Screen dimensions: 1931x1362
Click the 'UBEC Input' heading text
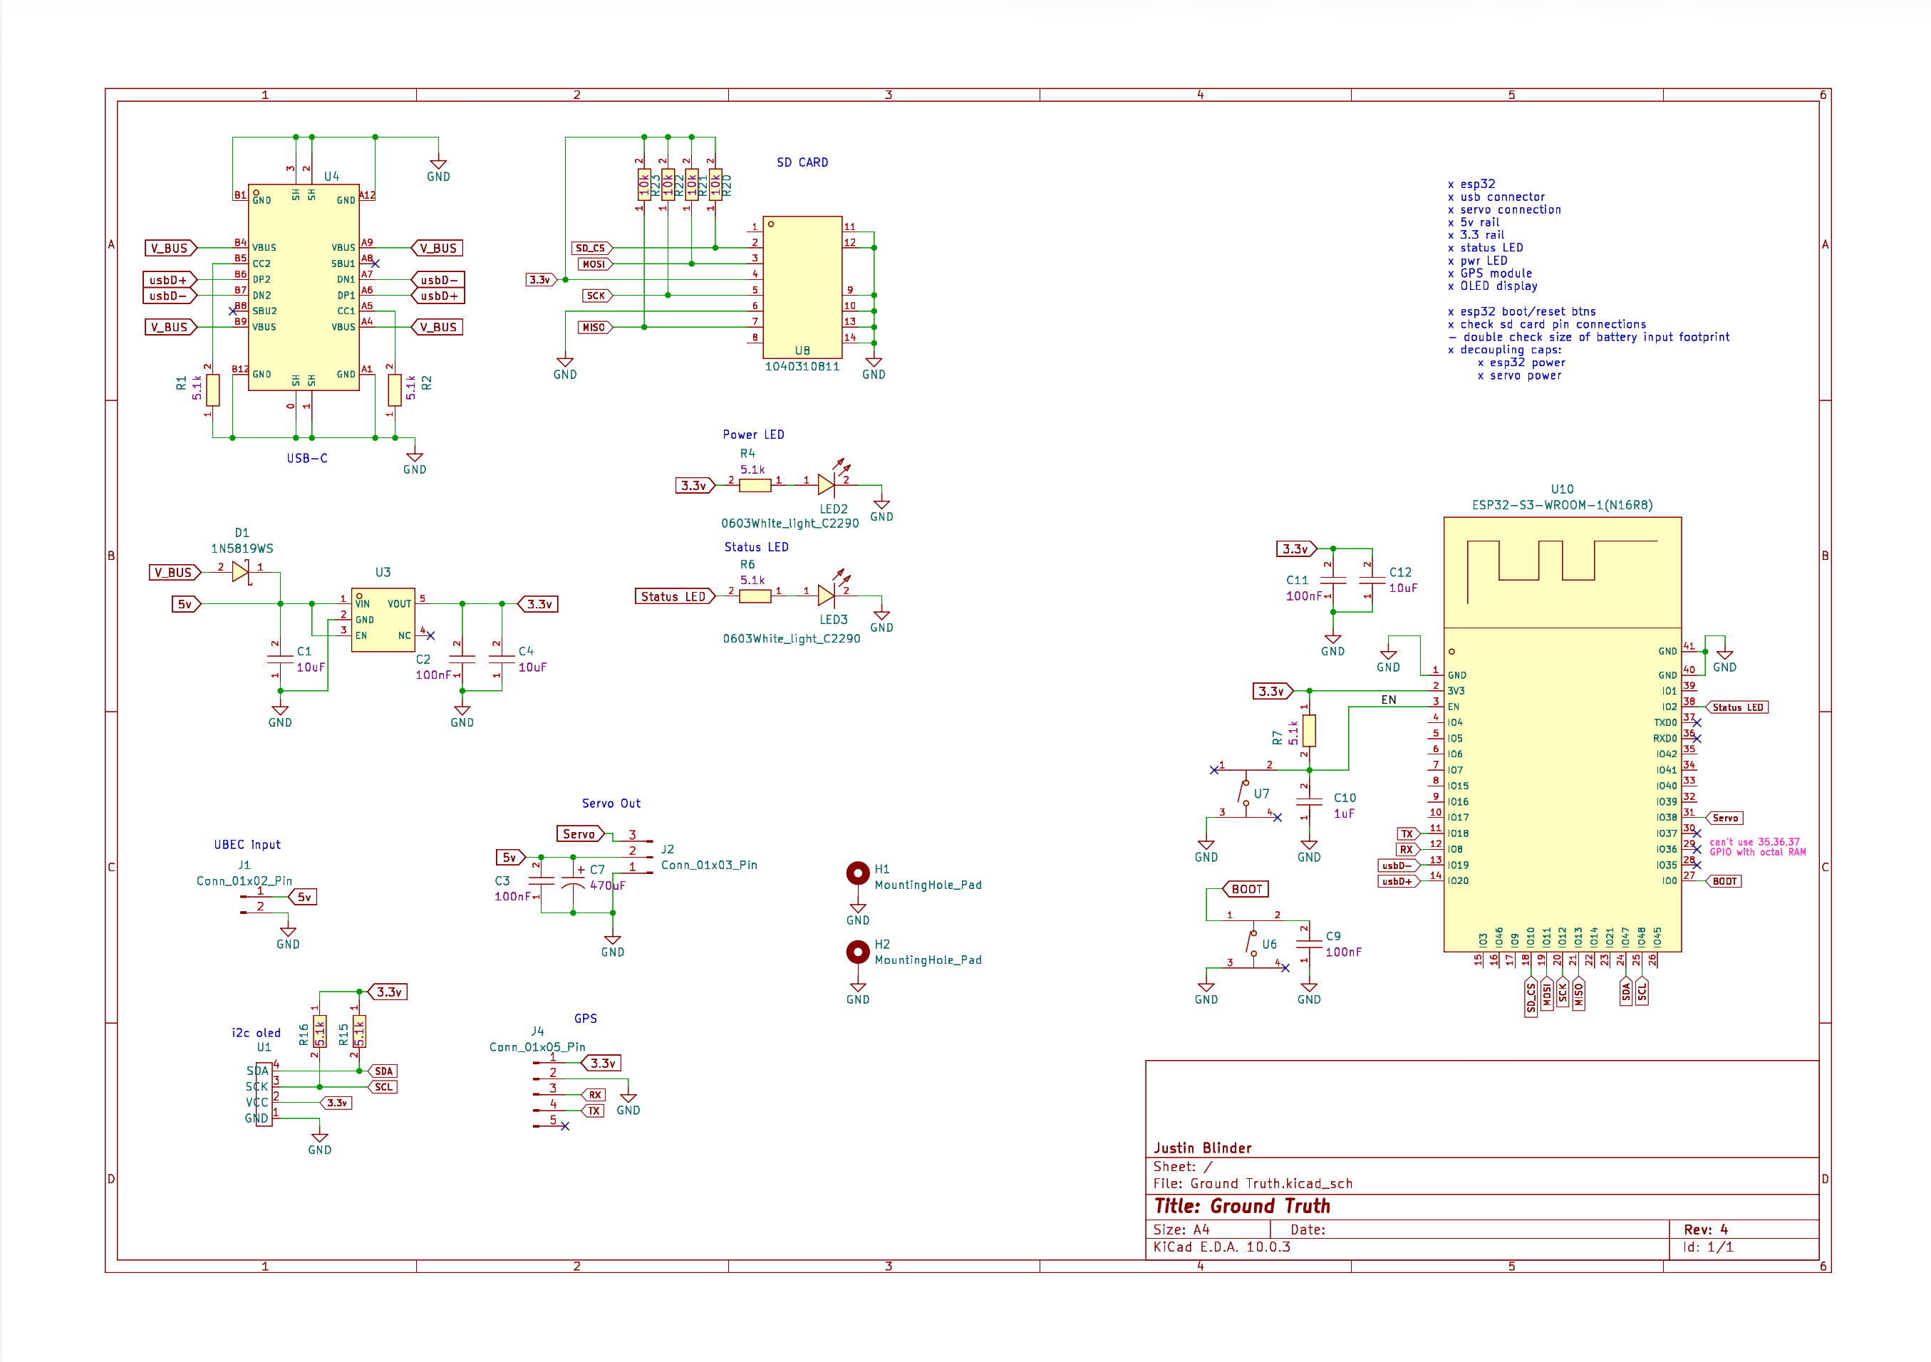click(x=247, y=845)
